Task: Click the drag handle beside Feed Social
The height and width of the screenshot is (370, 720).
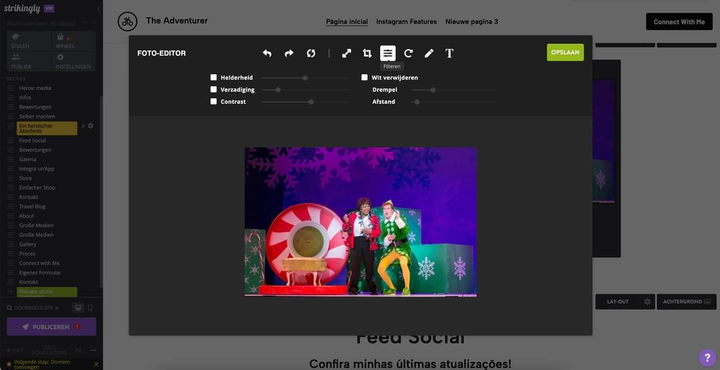Action: pos(10,140)
